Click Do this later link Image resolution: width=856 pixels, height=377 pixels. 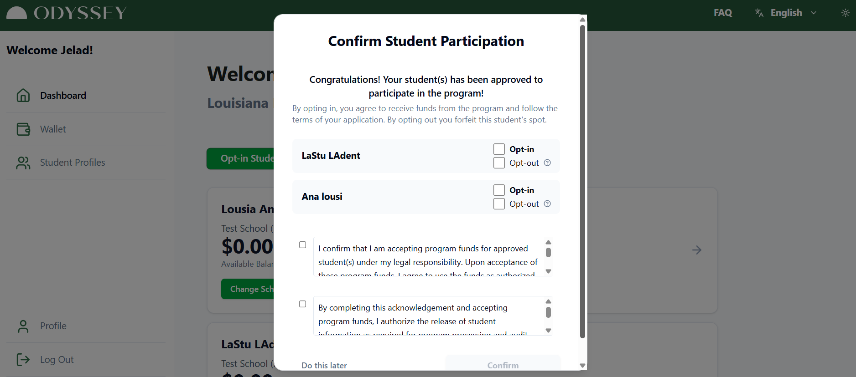pos(324,365)
